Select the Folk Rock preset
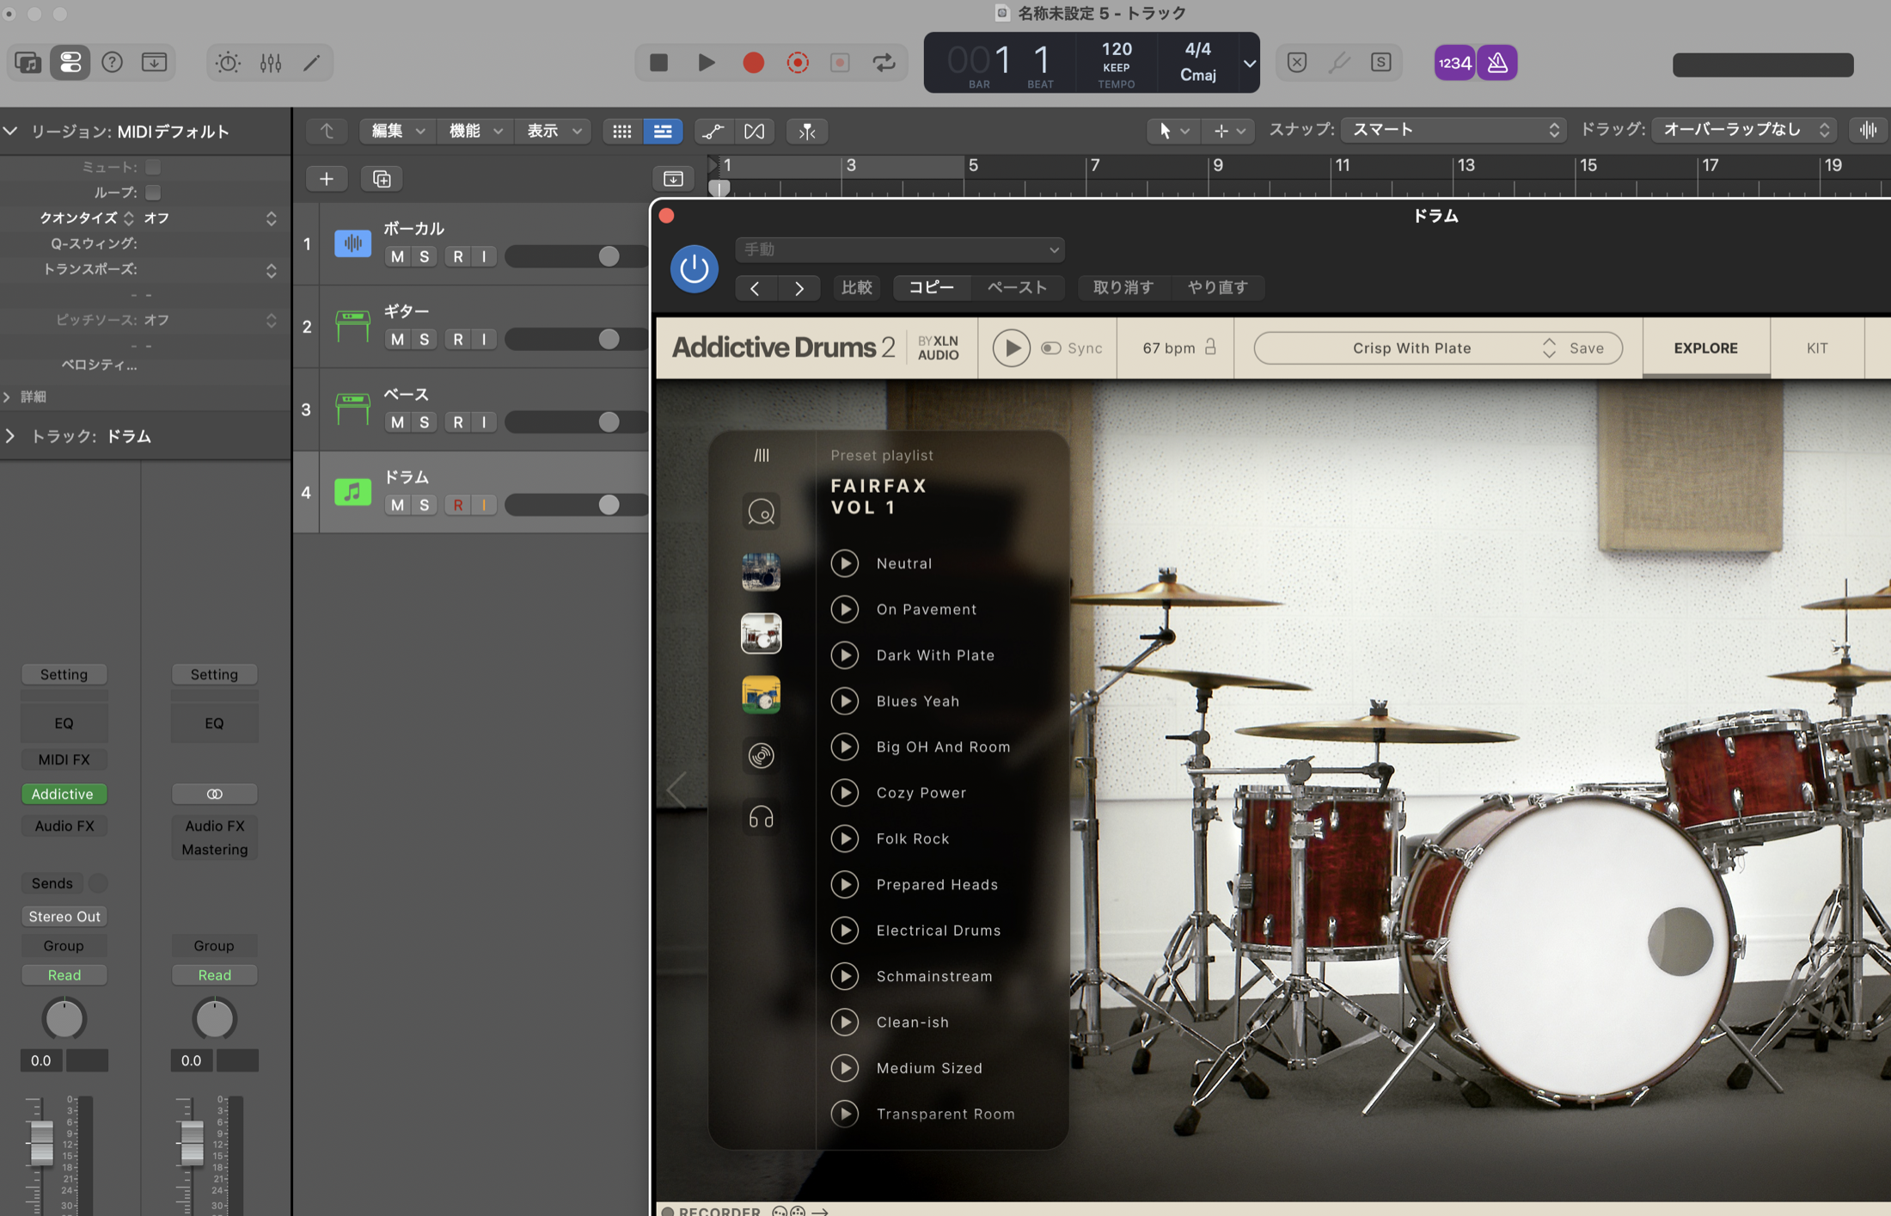Viewport: 1891px width, 1216px height. pyautogui.click(x=912, y=838)
